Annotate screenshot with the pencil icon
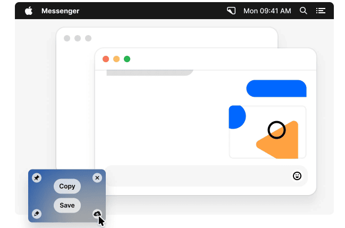The width and height of the screenshot is (345, 228). 37,214
